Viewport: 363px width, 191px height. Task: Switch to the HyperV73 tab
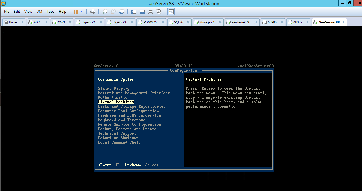click(x=119, y=22)
